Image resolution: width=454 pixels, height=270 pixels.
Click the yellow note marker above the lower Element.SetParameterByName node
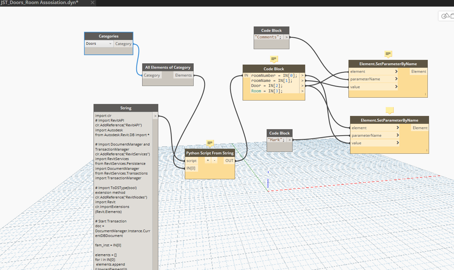click(390, 110)
